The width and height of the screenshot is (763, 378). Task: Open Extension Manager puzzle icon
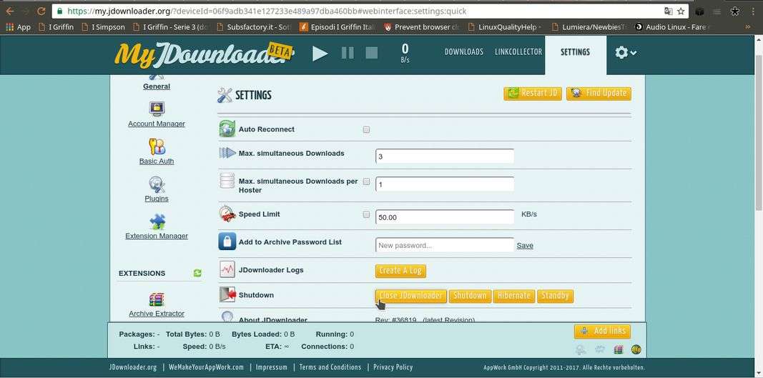(157, 222)
